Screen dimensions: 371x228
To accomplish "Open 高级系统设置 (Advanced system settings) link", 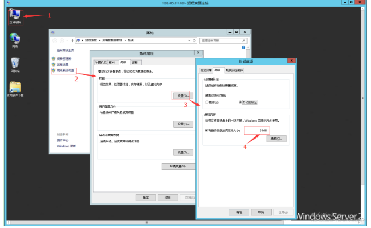I will point(66,70).
